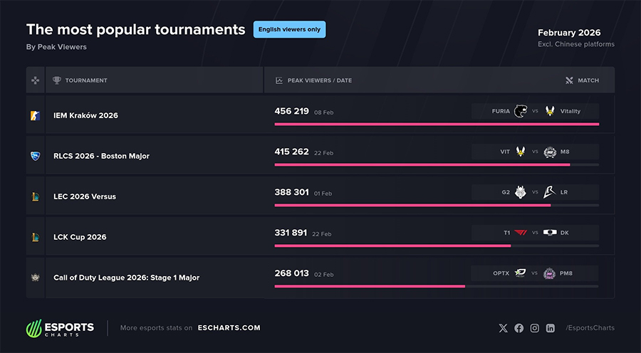Click the gamepad icon in table header
Screen dimensions: 641x353
tap(36, 80)
